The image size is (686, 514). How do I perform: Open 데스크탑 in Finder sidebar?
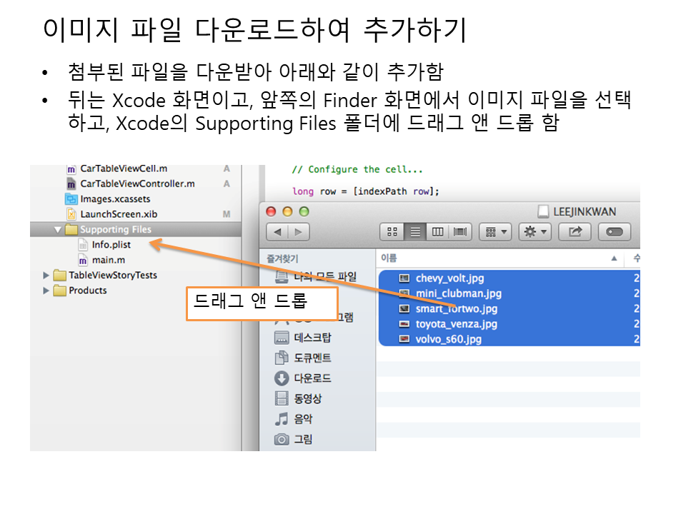click(312, 338)
